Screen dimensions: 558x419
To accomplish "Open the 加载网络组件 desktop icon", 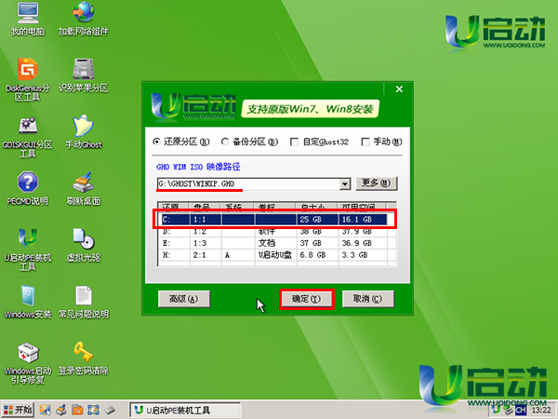I will 84,19.
